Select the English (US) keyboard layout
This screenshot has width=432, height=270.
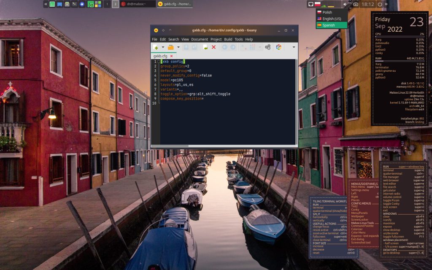(x=328, y=19)
